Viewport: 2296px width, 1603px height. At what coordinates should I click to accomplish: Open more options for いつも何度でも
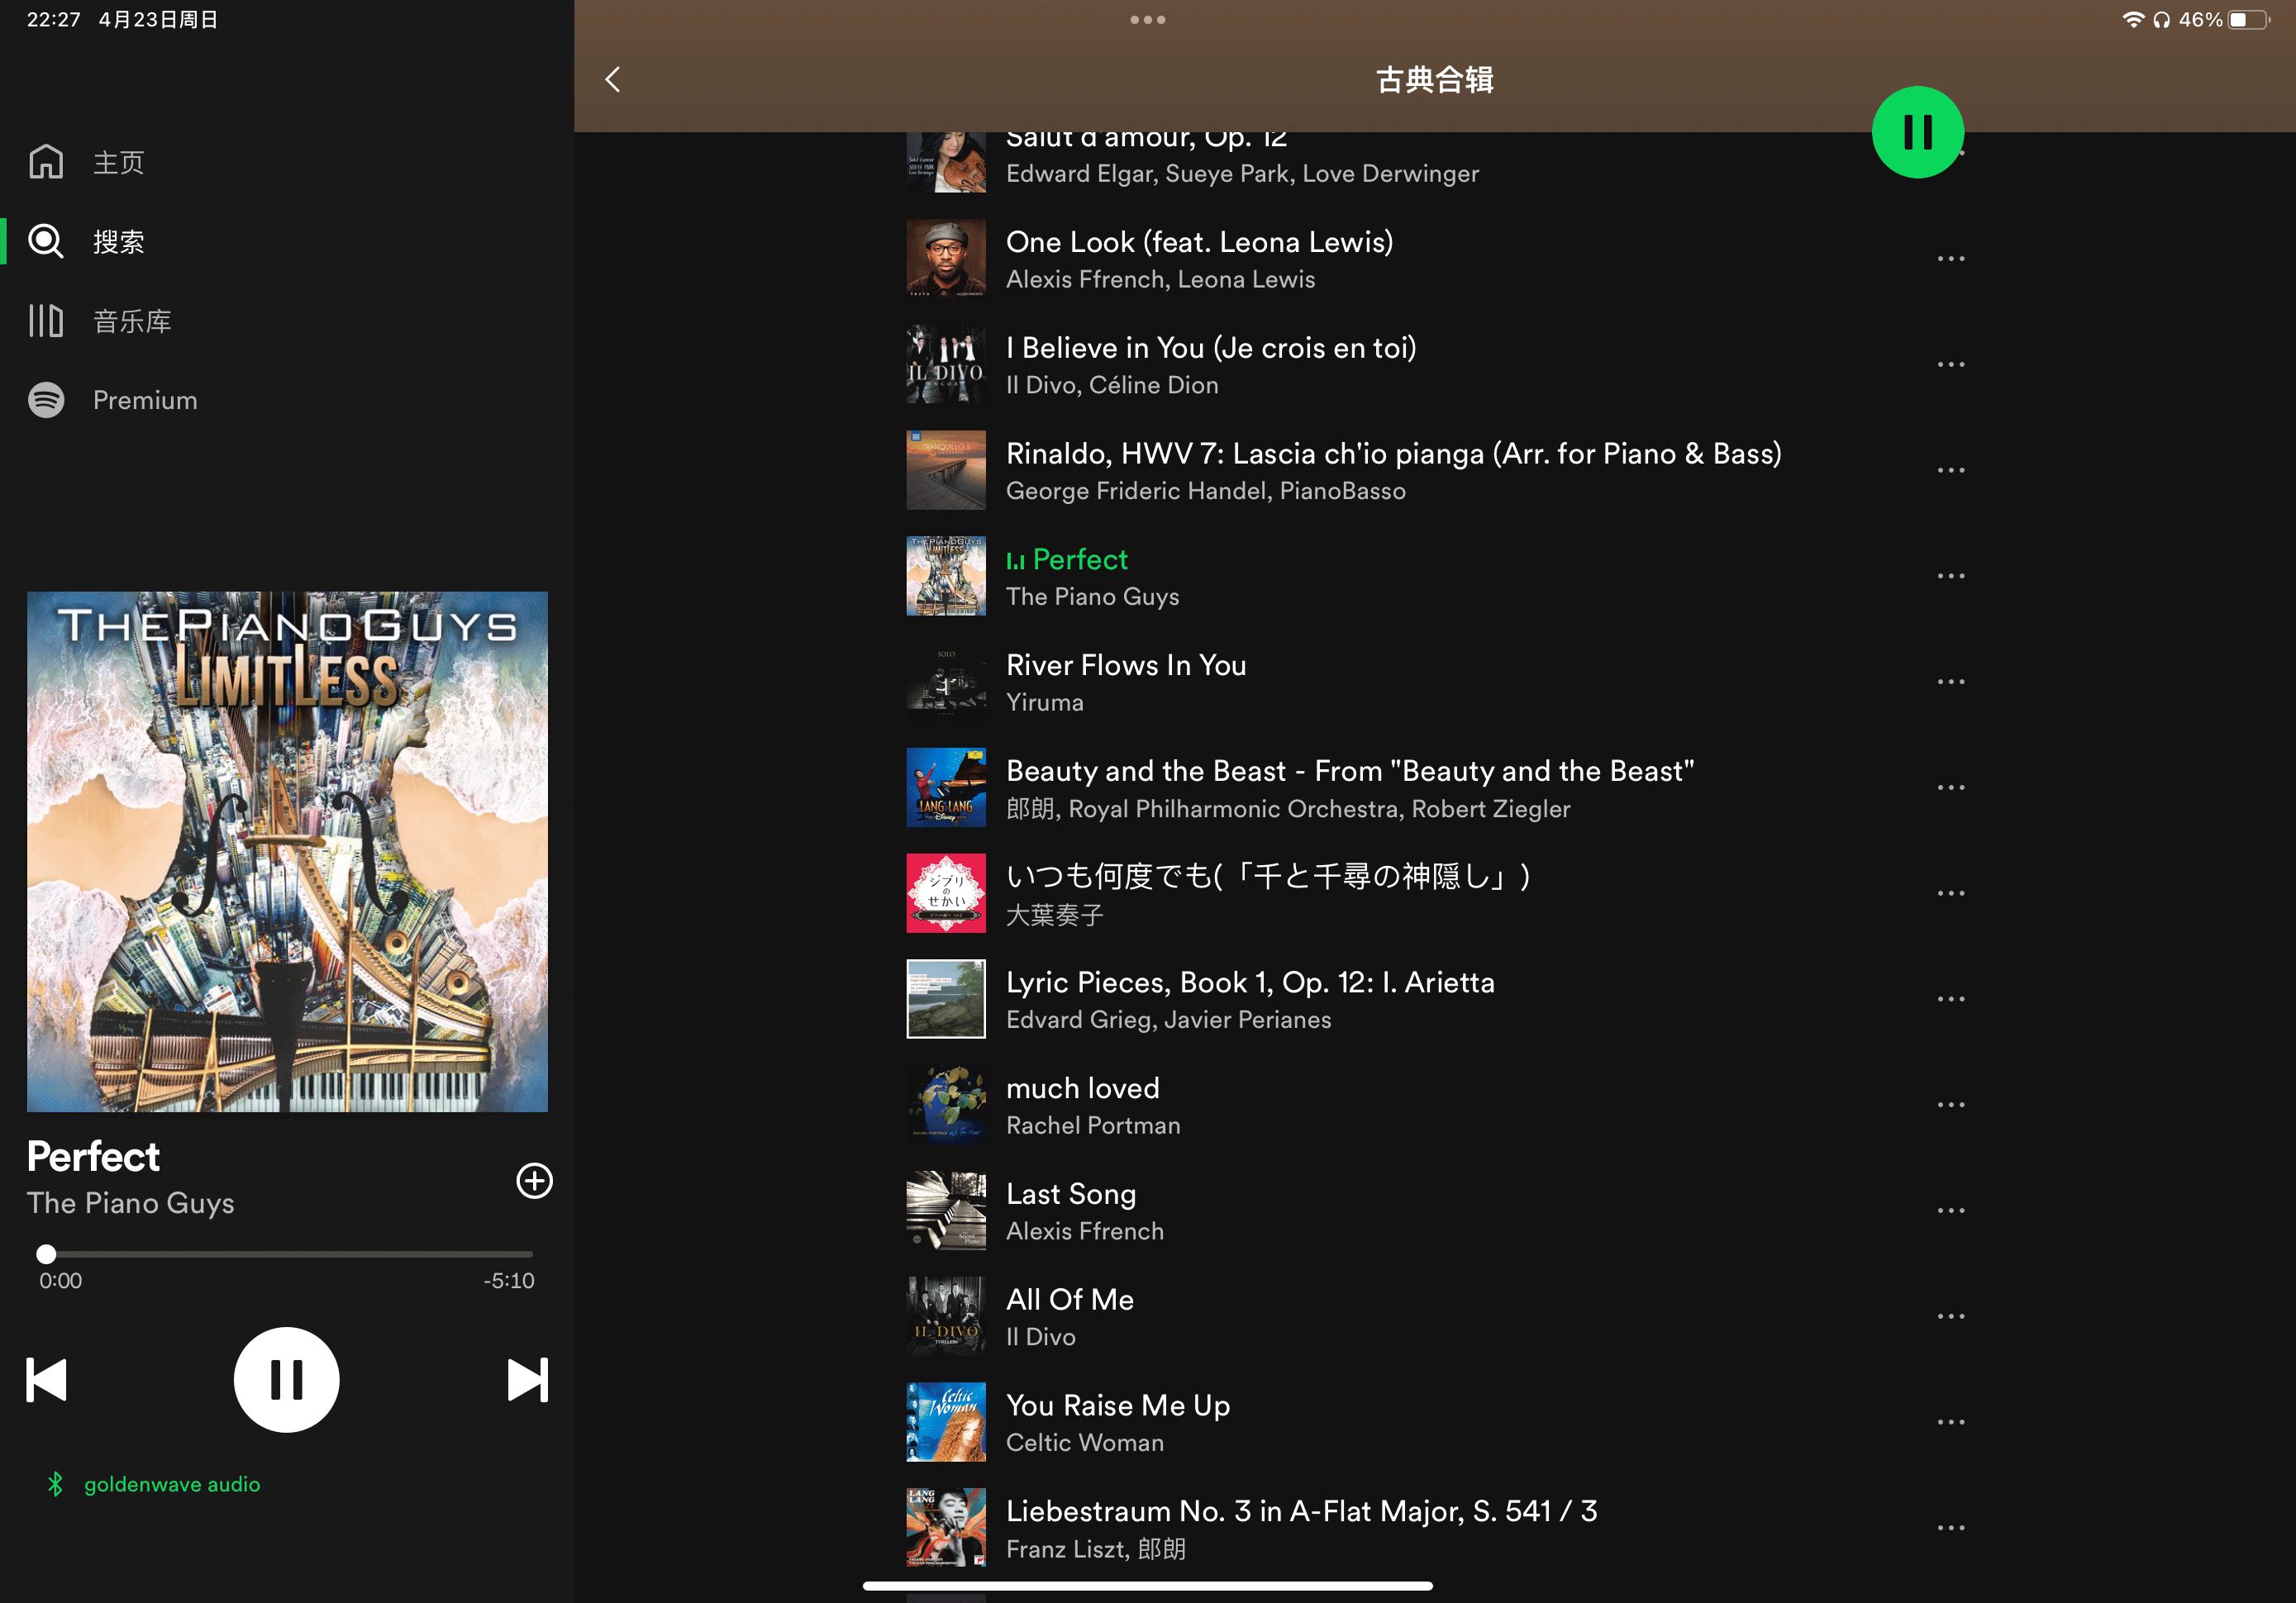pyautogui.click(x=1950, y=893)
